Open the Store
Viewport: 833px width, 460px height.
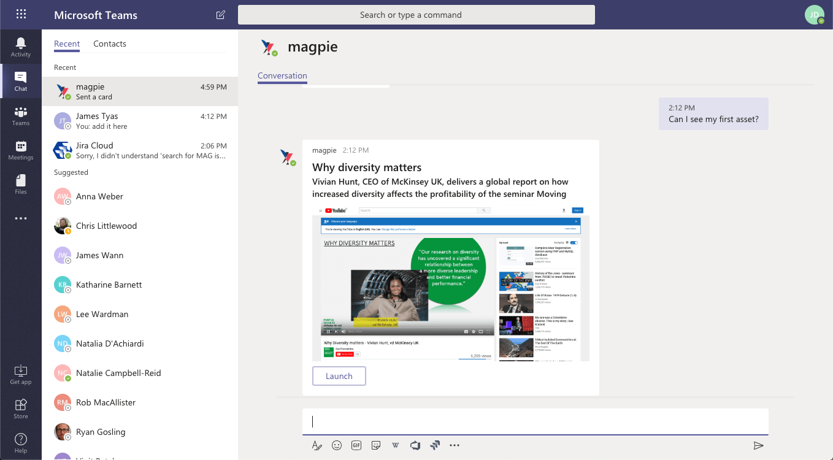click(x=21, y=408)
